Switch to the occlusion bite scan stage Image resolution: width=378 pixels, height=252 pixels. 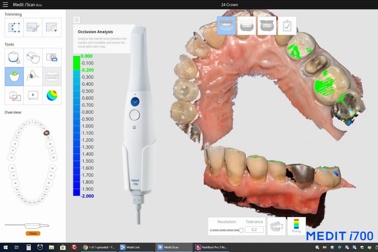267,26
